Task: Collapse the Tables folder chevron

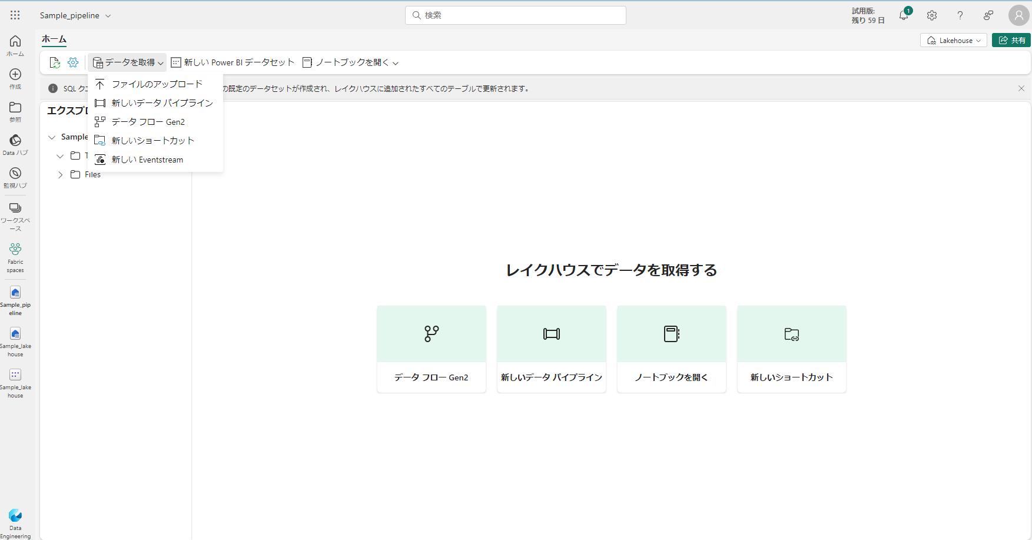Action: tap(60, 156)
